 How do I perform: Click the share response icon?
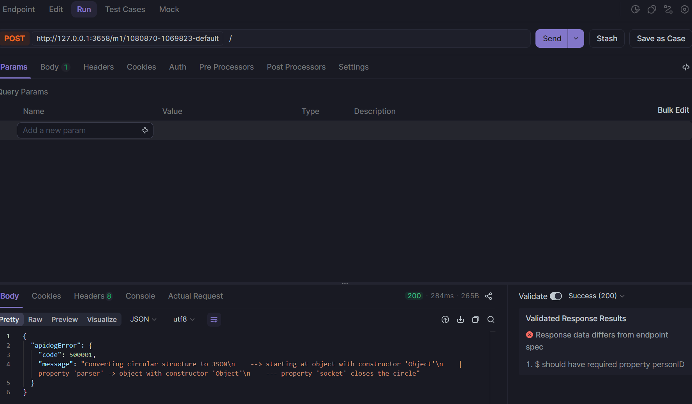pyautogui.click(x=489, y=296)
